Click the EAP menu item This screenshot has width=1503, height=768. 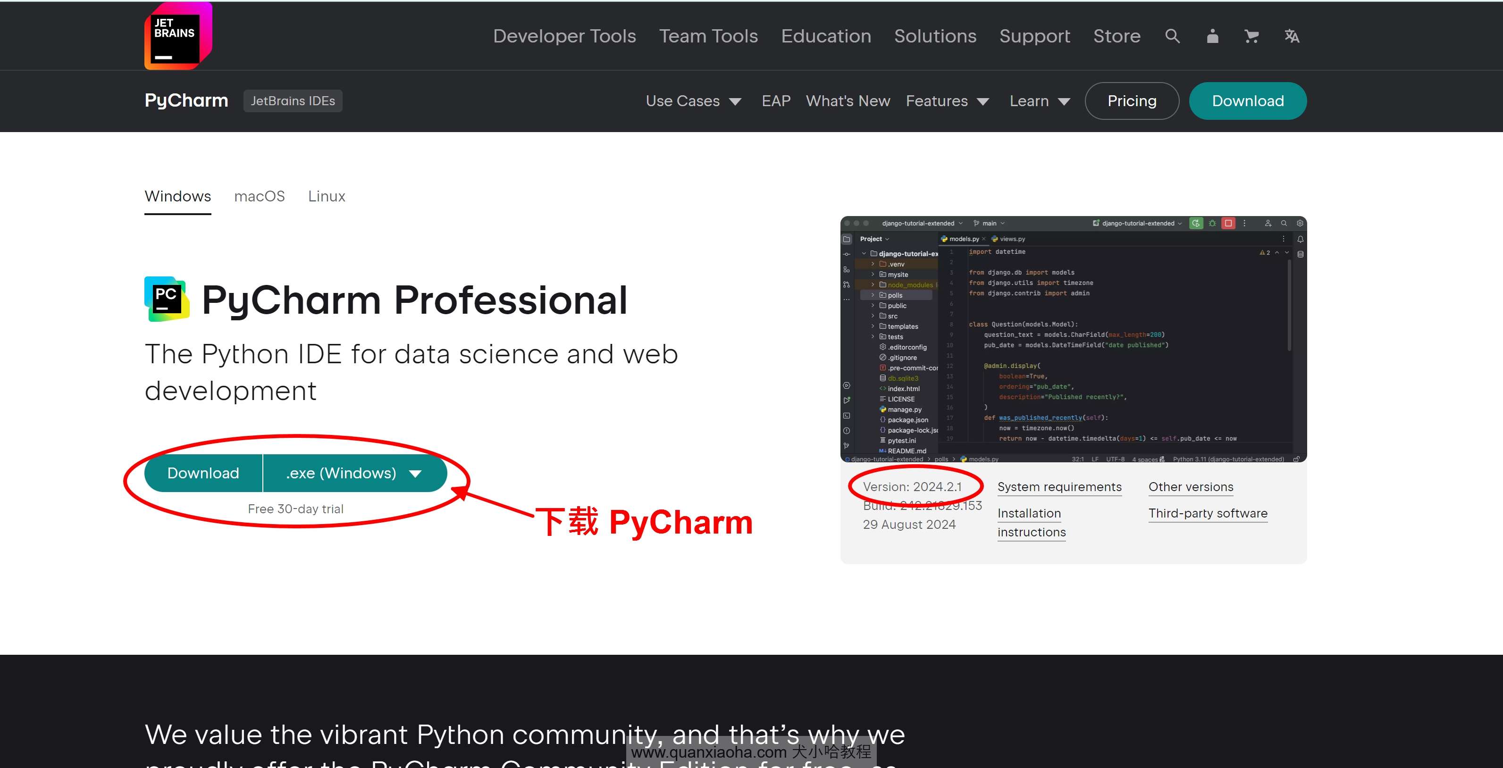(x=775, y=101)
